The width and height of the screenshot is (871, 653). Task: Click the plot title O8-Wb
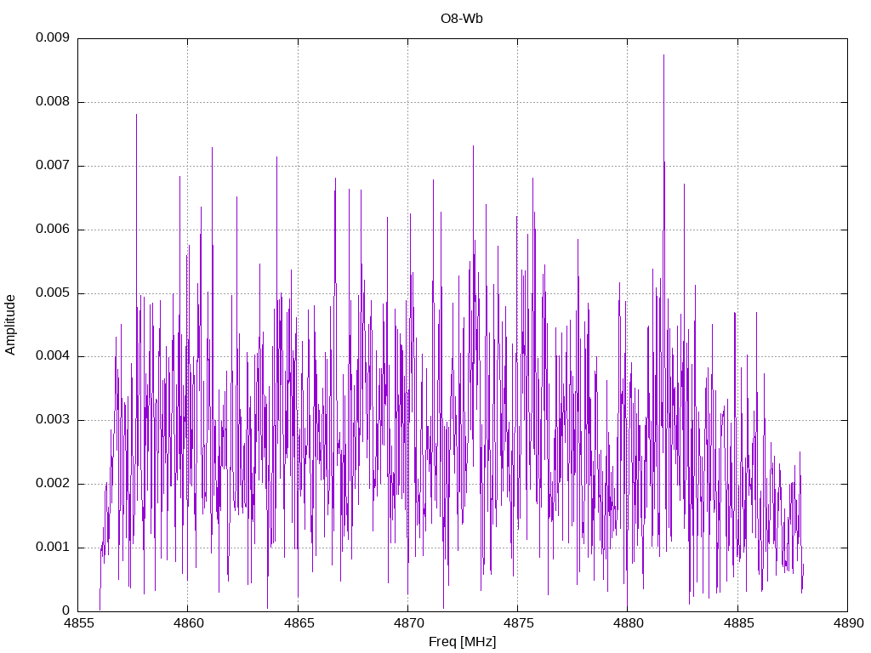click(462, 19)
